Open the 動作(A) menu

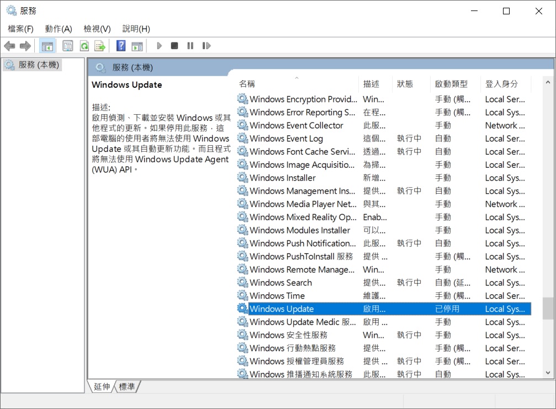coord(59,29)
